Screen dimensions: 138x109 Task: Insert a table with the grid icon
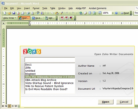[x=90, y=13]
